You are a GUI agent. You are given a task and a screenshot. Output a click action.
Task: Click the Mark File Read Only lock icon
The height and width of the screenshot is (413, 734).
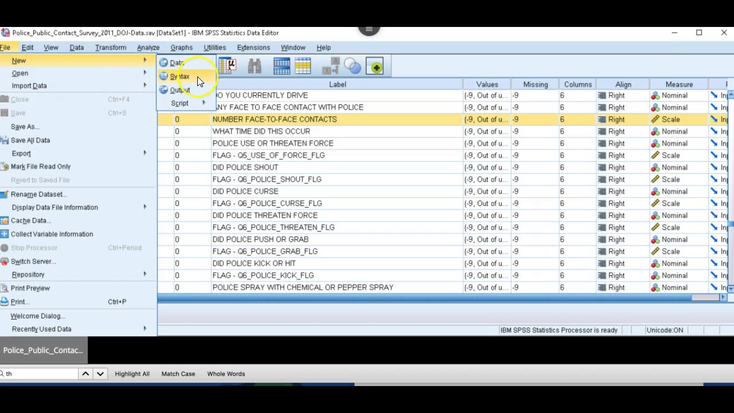coord(5,166)
